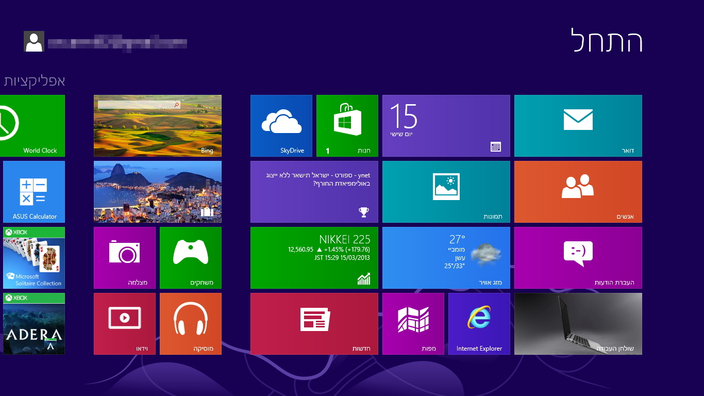
Task: Open the Maps tile
Action: (413, 323)
